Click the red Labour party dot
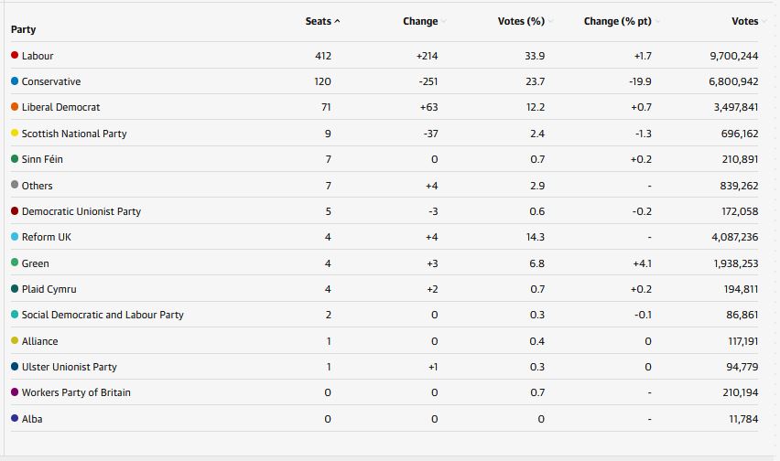 click(x=15, y=56)
